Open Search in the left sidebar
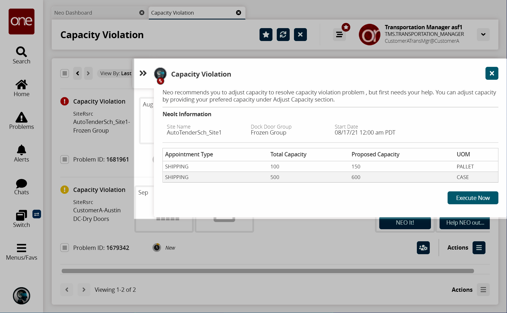Viewport: 507px width, 313px height. coord(21,55)
